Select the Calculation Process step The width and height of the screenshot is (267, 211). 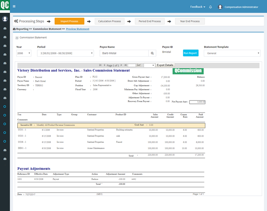110,21
